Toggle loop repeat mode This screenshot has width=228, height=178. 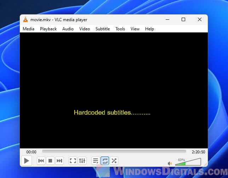(105, 161)
